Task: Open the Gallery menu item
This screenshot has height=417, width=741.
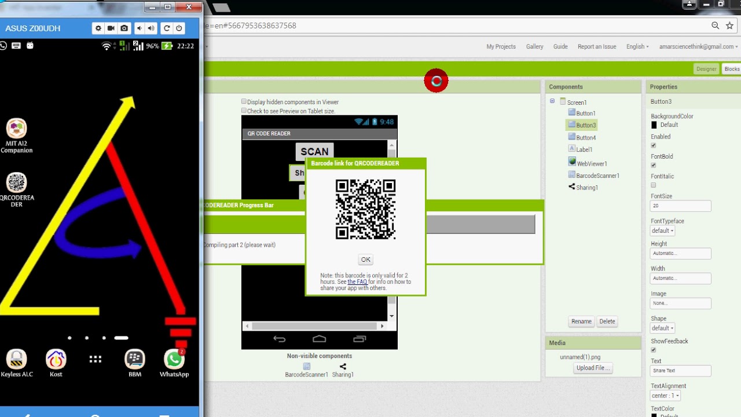Action: coord(534,46)
